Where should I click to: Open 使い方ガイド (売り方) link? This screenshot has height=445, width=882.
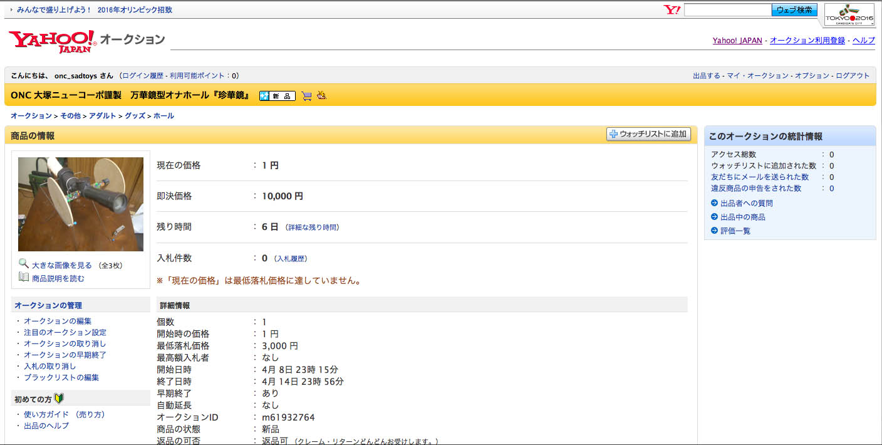pos(65,414)
